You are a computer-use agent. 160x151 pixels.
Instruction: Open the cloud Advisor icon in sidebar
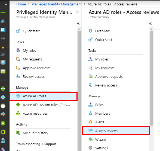pos(3,115)
